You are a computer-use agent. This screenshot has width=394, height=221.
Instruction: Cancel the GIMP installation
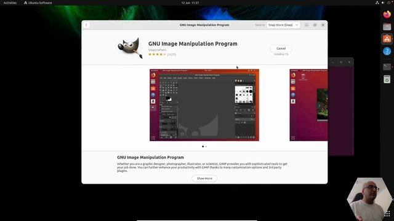[281, 48]
